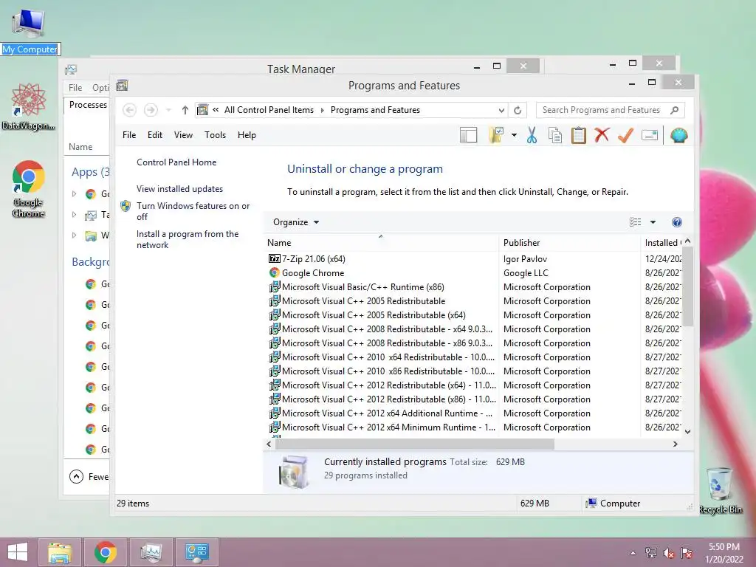Select Microsoft Visual C++ 2012 x64 Minimum Runtime
The height and width of the screenshot is (567, 756).
point(388,427)
